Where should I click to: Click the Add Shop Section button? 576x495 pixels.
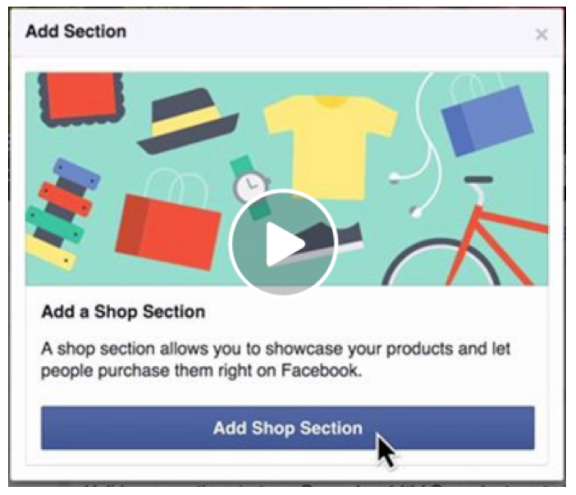[288, 428]
